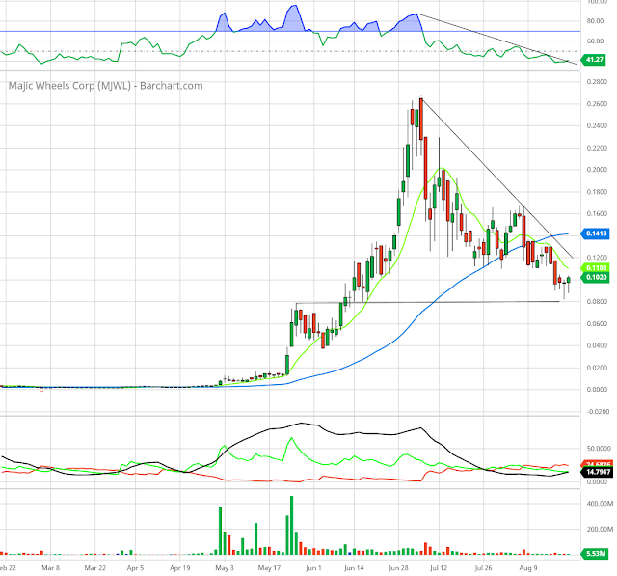Click the volume label 5.53M
Viewport: 617px width, 576px height.
click(x=595, y=554)
